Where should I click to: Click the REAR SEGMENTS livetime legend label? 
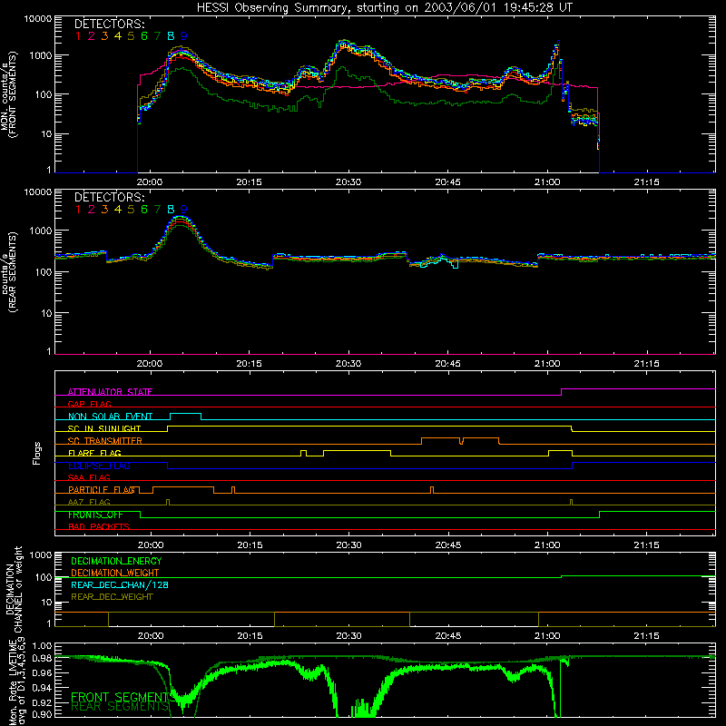click(120, 706)
